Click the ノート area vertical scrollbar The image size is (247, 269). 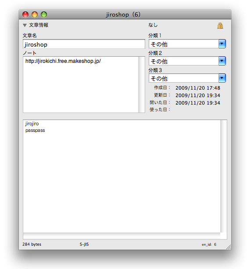tap(141, 84)
